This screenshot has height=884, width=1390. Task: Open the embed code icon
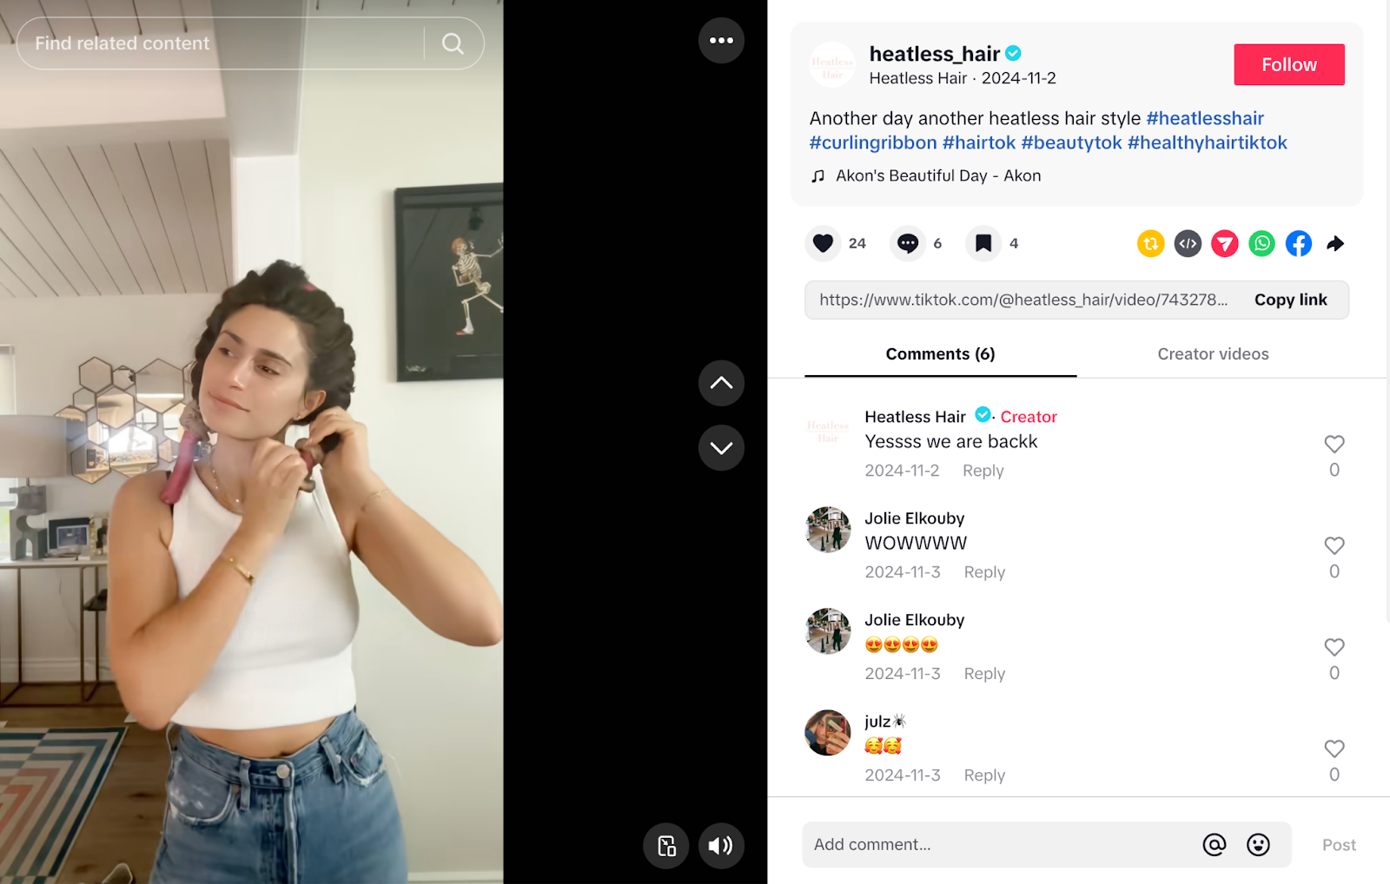point(1188,244)
